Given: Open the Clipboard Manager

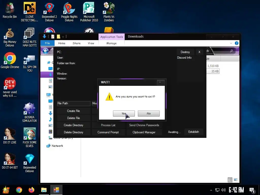Looking at the screenshot, I should pos(144,132).
